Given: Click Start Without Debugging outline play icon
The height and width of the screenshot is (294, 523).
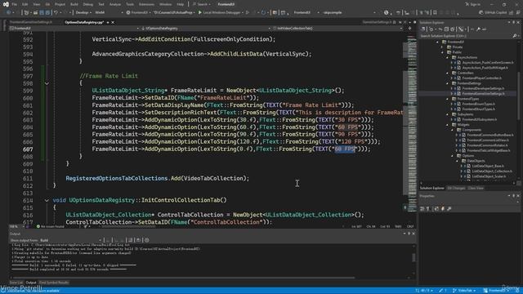Looking at the screenshot, I should pyautogui.click(x=248, y=13).
